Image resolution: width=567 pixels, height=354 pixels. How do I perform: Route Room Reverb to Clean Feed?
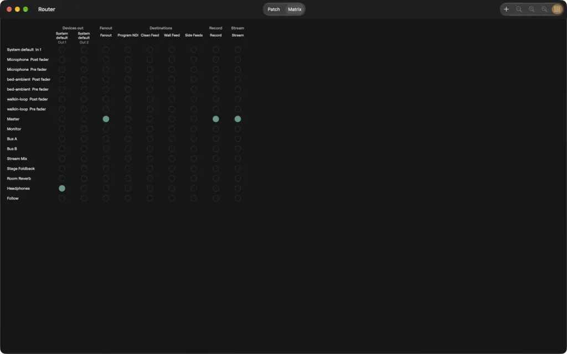[150, 179]
